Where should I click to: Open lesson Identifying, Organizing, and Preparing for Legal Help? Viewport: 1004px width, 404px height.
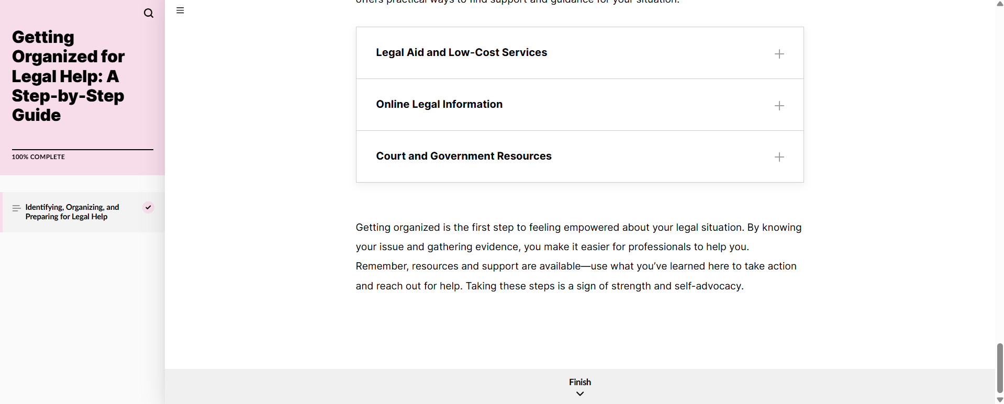(83, 212)
